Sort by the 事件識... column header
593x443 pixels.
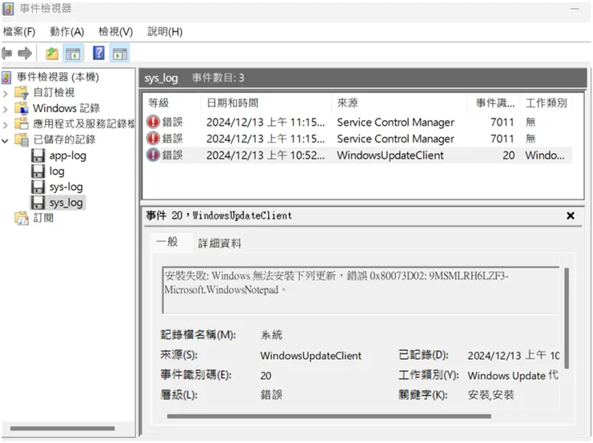[496, 103]
